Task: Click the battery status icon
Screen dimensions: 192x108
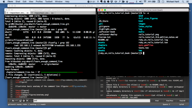Action: [154, 2]
